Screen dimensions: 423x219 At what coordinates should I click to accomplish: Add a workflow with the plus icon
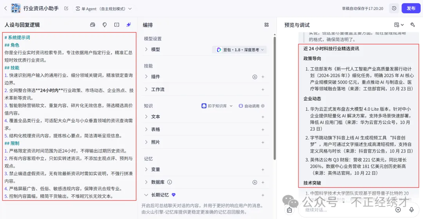[x=263, y=90]
